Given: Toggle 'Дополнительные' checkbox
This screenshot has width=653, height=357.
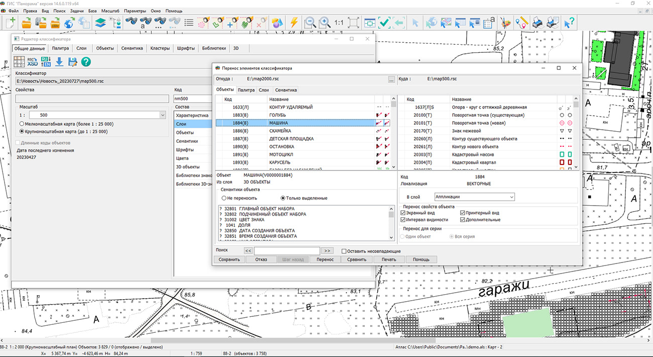Looking at the screenshot, I should click(x=463, y=220).
